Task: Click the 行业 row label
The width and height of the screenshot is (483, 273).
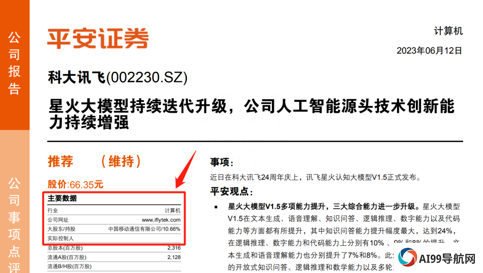Action: point(52,211)
